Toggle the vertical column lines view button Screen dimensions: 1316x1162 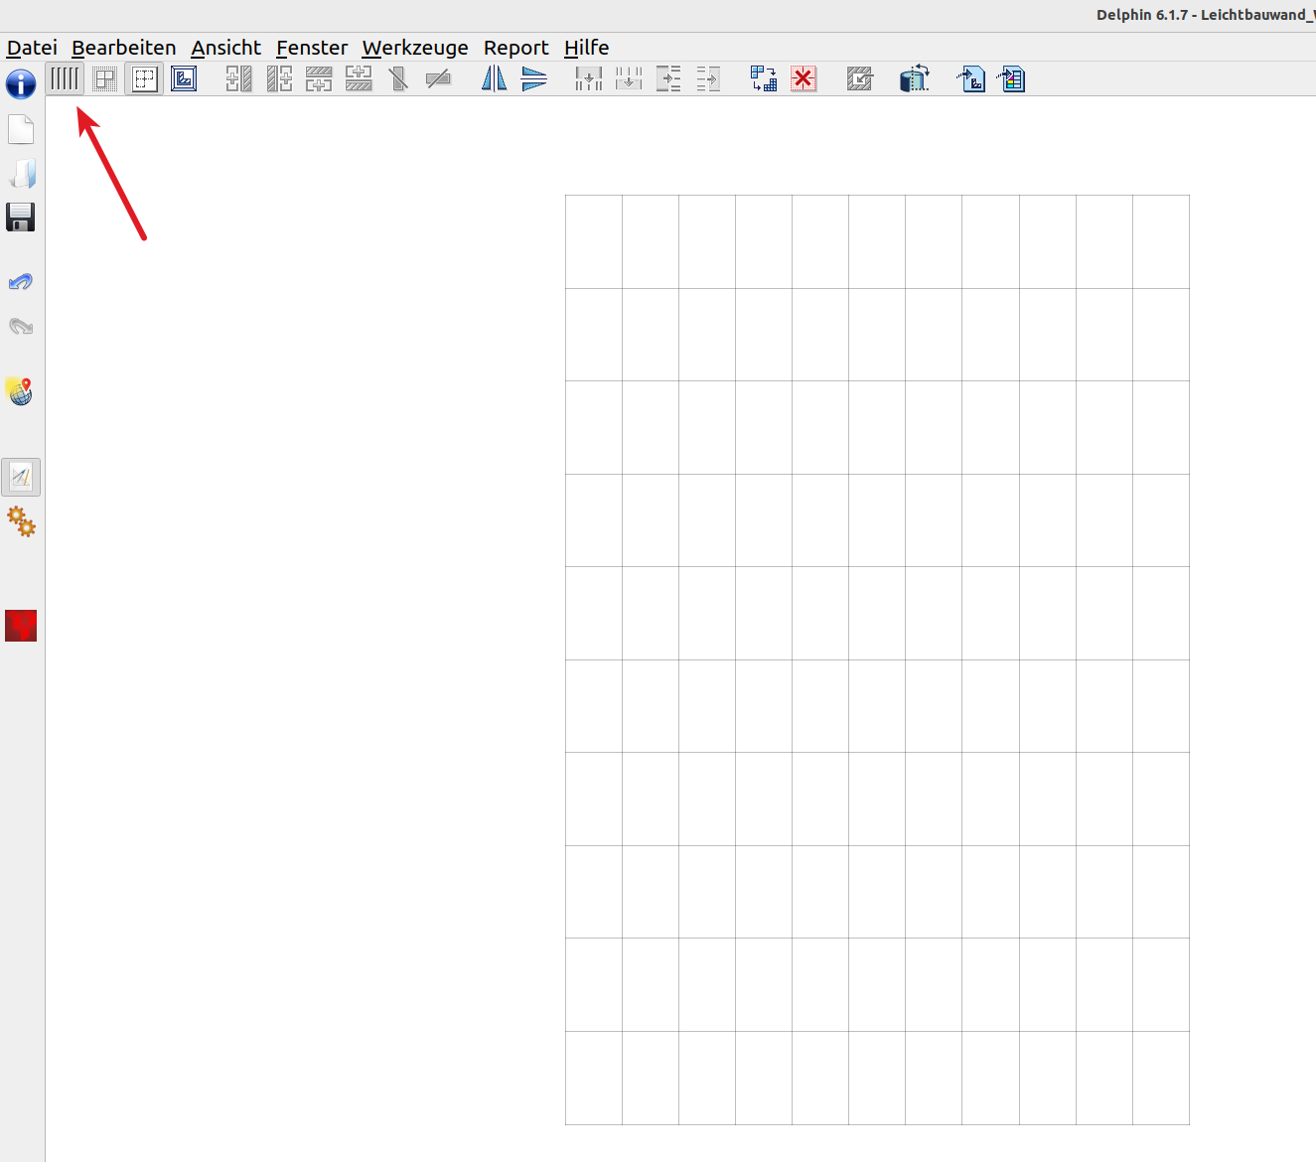[65, 78]
